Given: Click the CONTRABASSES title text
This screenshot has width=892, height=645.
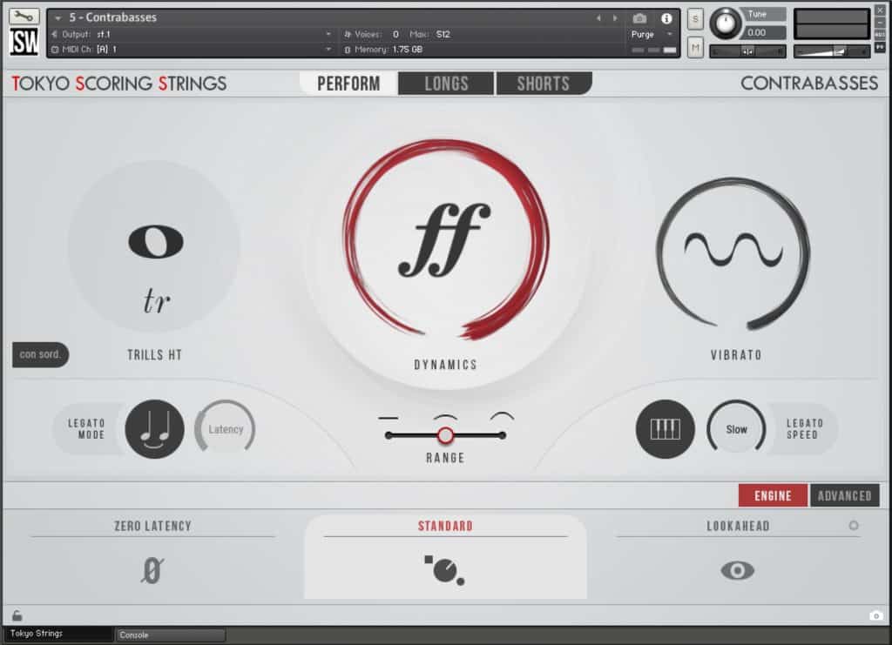Looking at the screenshot, I should click(x=809, y=84).
